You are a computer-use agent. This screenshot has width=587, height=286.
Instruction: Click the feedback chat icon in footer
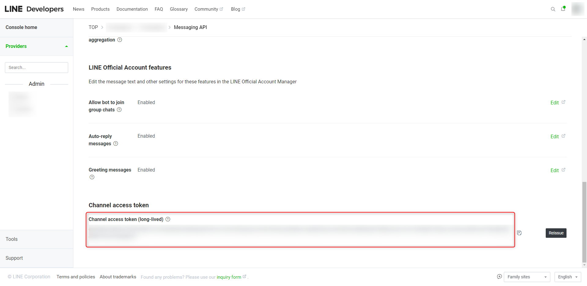[x=499, y=277]
